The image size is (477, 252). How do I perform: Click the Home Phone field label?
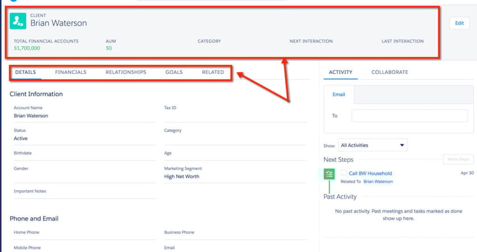pos(27,232)
